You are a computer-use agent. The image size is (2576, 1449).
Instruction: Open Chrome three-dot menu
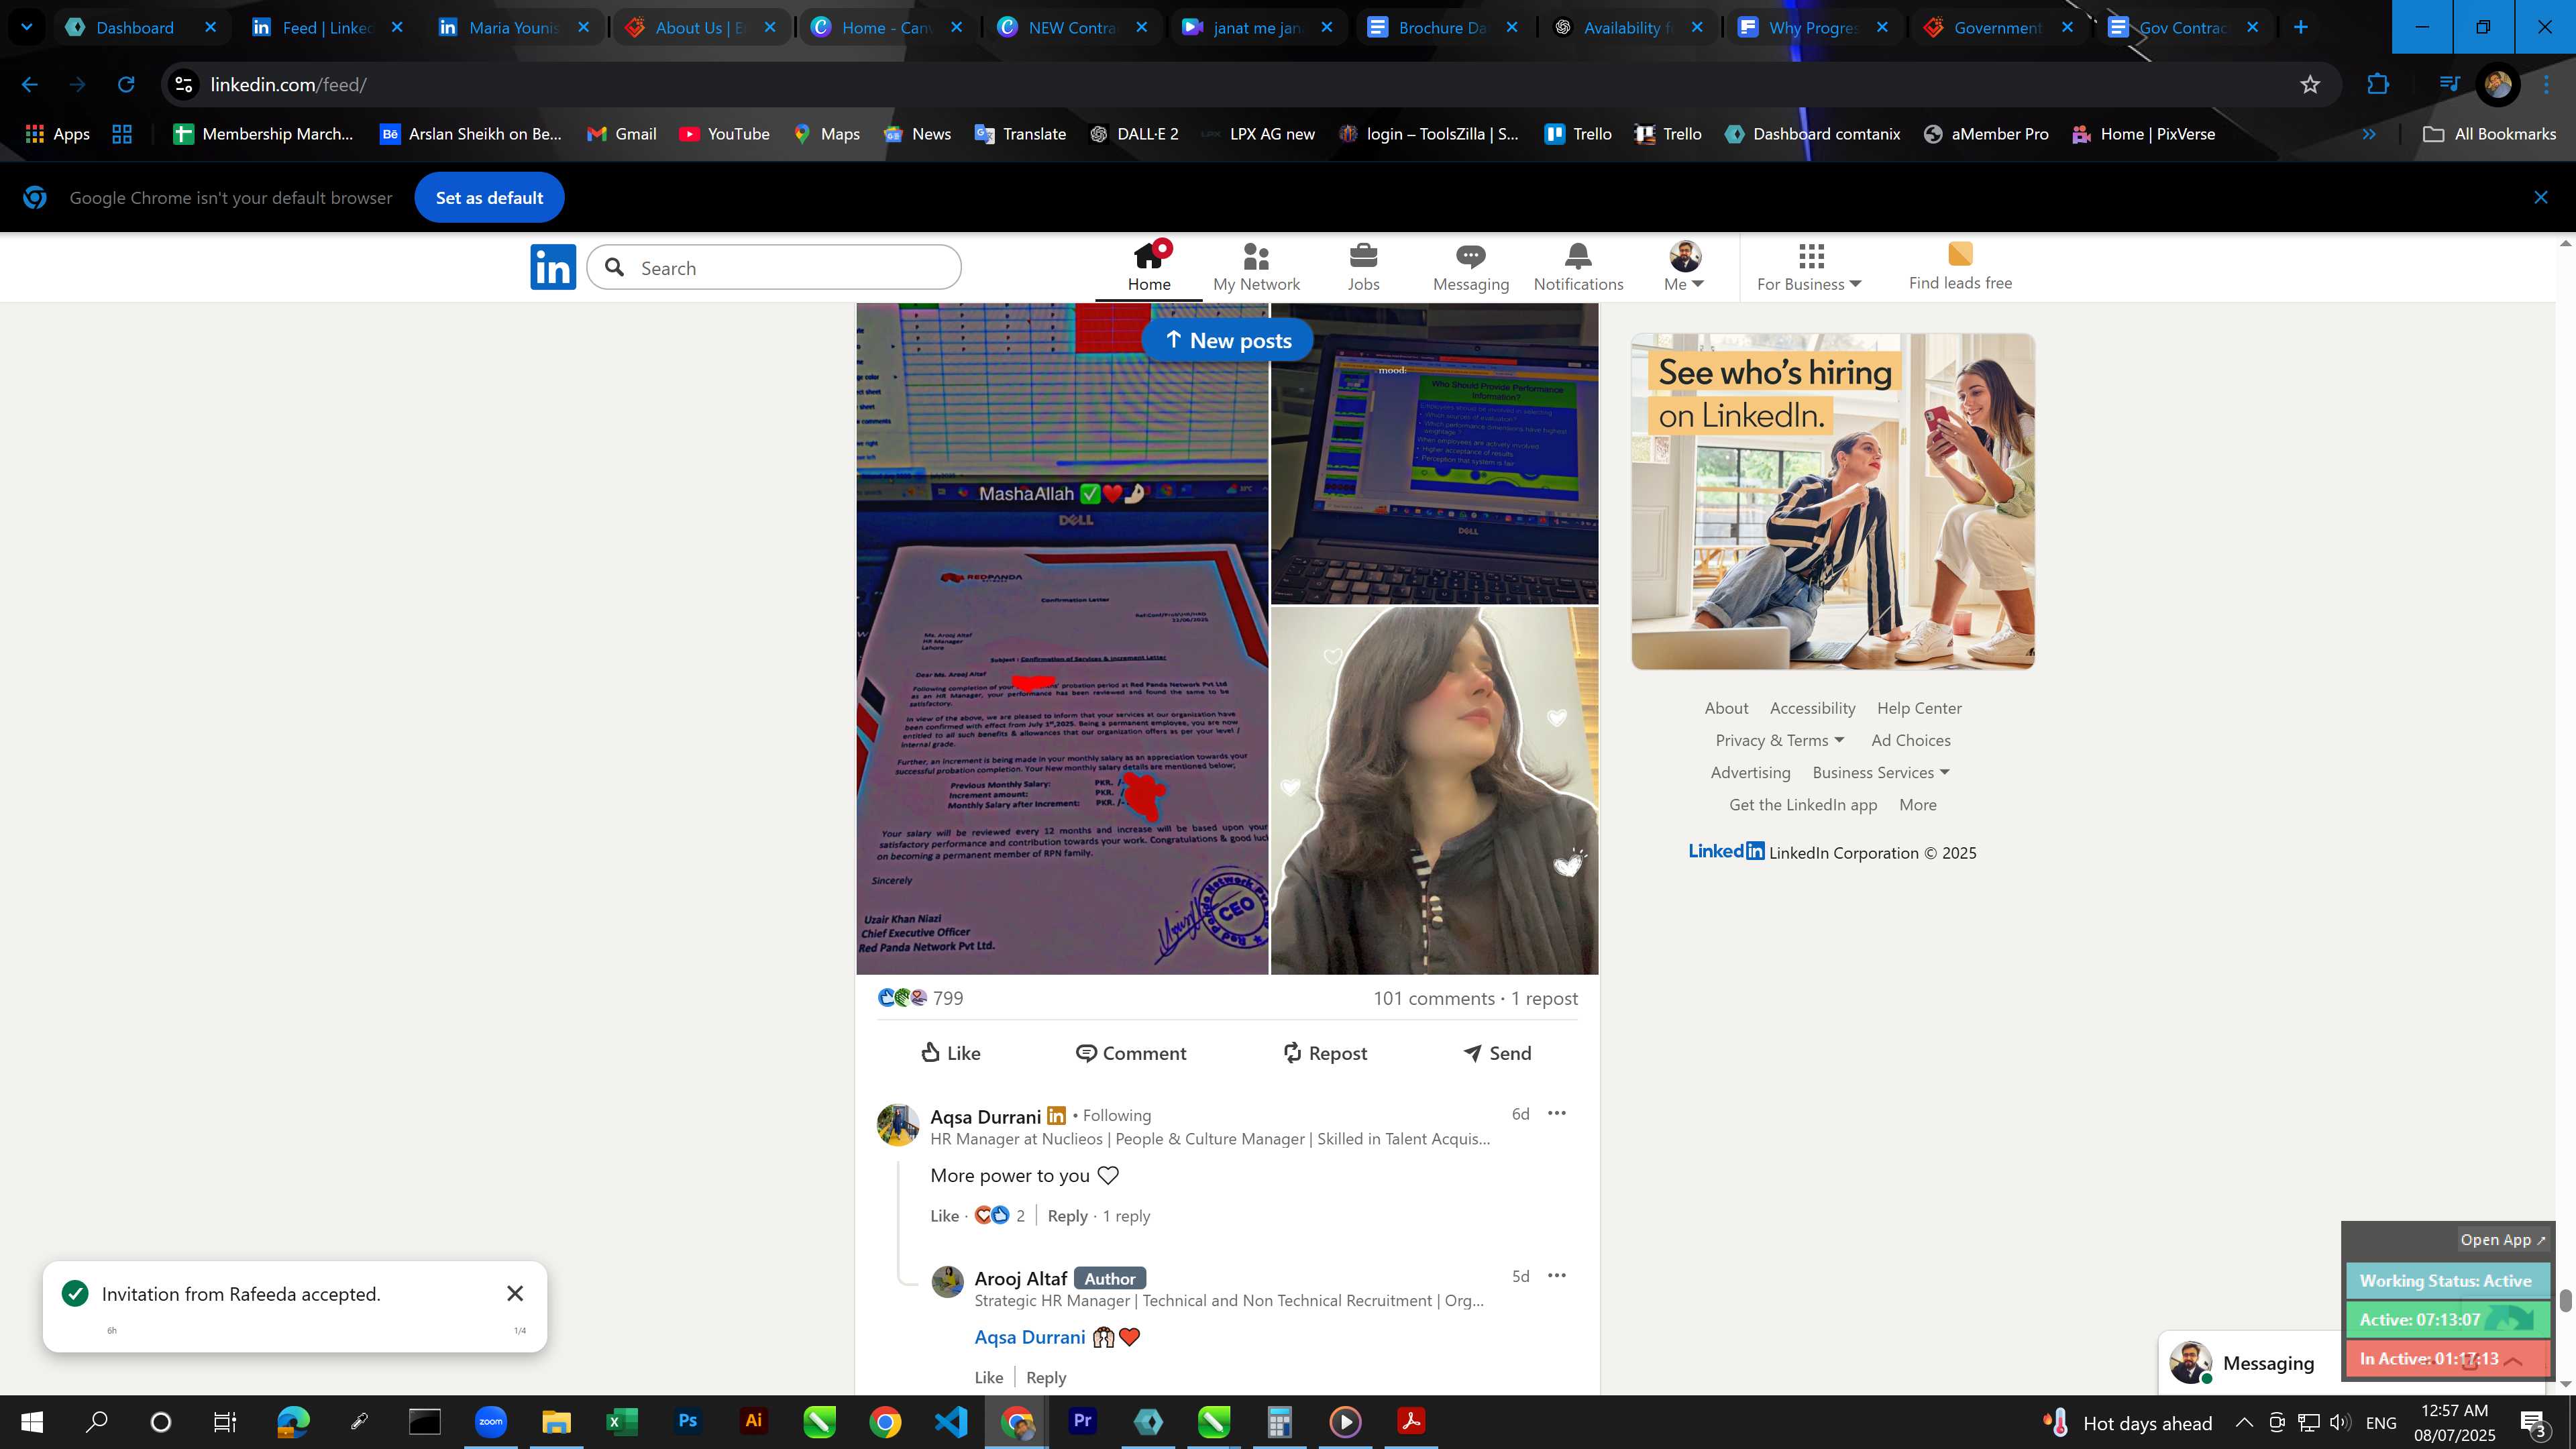(2546, 85)
